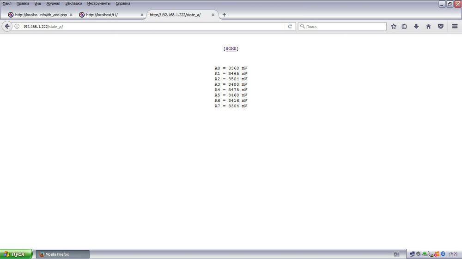Focus the URL address bar
Viewport: 462px width, 259px height.
tap(153, 26)
